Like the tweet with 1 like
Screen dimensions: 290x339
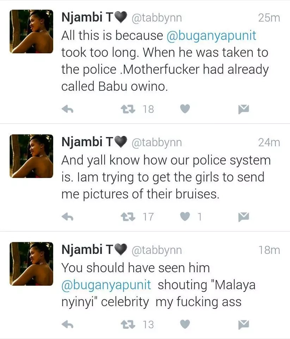click(185, 216)
